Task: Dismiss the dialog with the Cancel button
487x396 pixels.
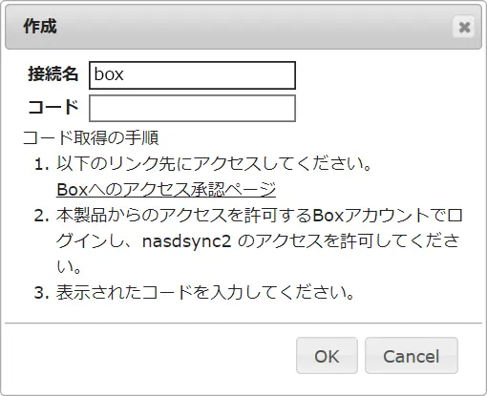Action: point(412,356)
